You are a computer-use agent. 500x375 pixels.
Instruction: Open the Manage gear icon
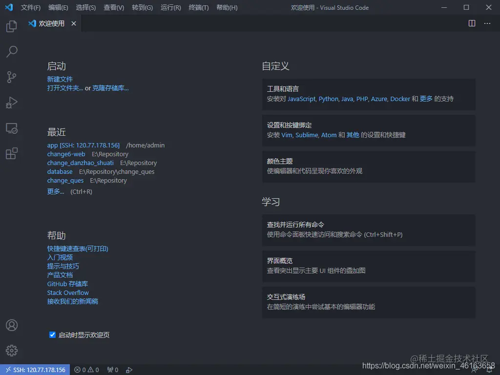click(x=12, y=351)
